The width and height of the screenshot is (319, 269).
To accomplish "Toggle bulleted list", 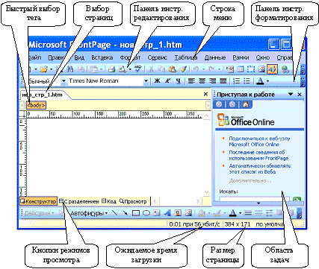I will click(247, 80).
